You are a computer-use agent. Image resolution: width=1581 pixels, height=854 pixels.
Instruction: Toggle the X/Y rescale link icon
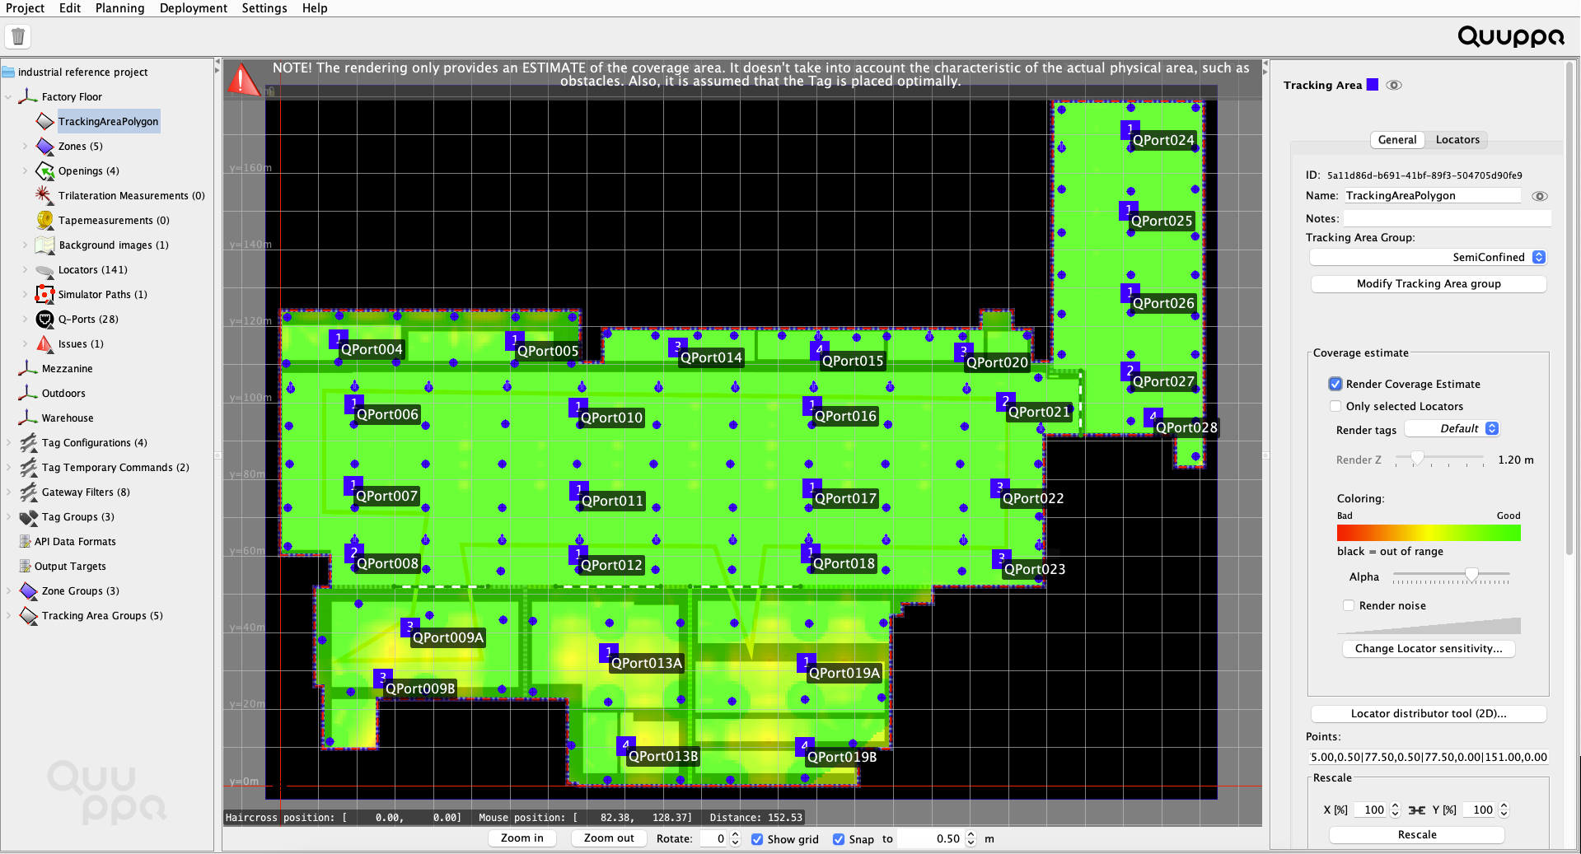pos(1416,810)
